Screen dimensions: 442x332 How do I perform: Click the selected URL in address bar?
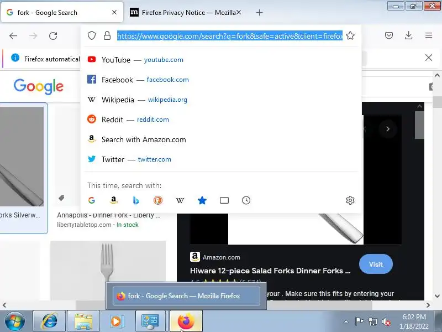click(230, 36)
